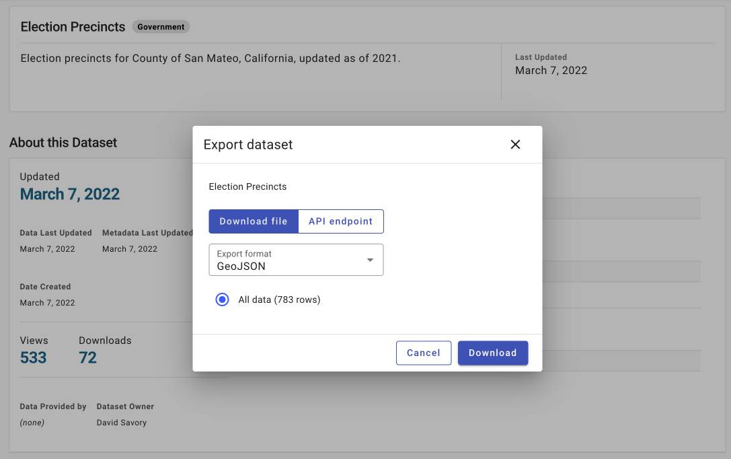Click the Dataset Owner name David Savory
This screenshot has width=731, height=459.
click(x=122, y=423)
